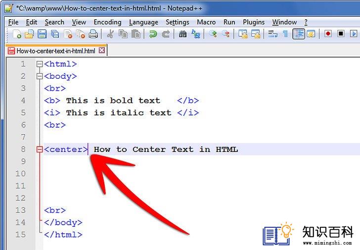Create a new file with New icon
360x250 pixels.
pyautogui.click(x=17, y=34)
